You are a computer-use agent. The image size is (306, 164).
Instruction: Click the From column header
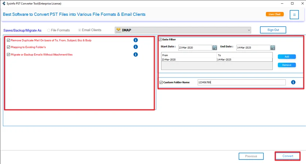pyautogui.click(x=189, y=55)
